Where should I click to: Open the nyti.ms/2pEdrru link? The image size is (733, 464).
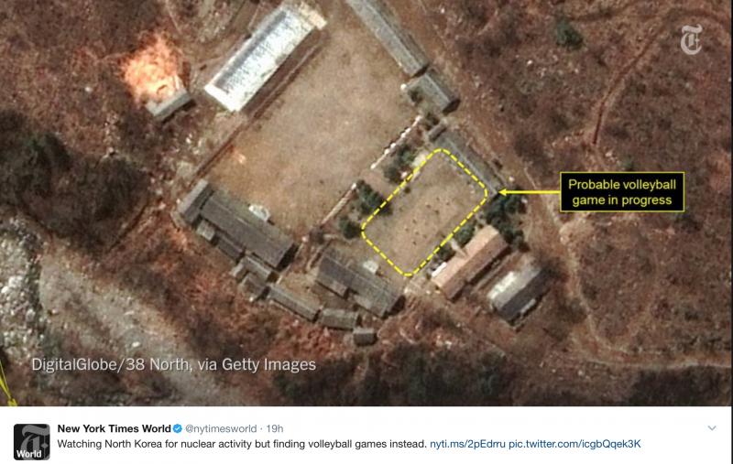click(x=467, y=444)
